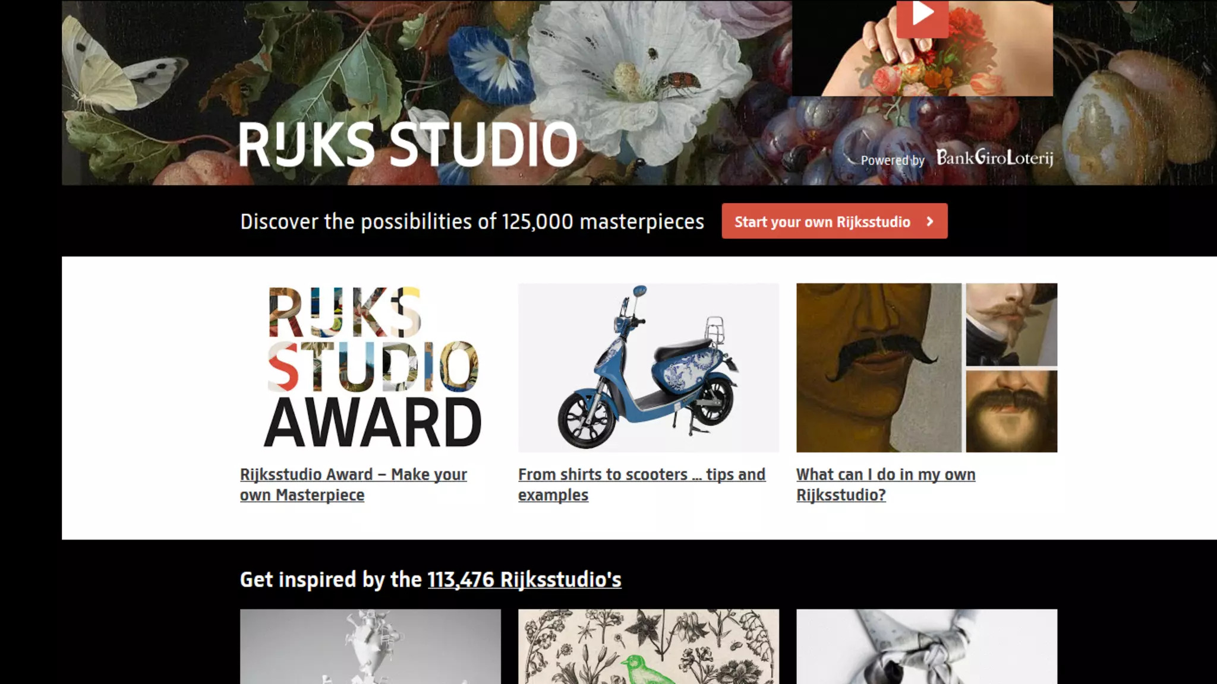1217x684 pixels.
Task: Open What can I do in my own Rijksstudio link
Action: pyautogui.click(x=885, y=484)
